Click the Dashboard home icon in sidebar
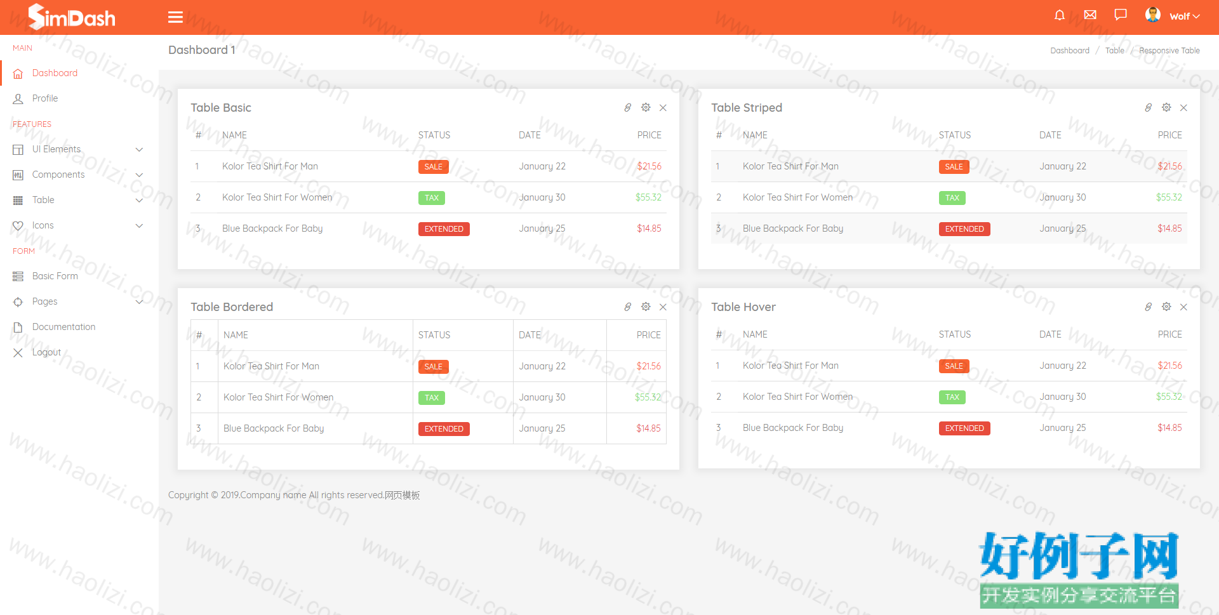This screenshot has width=1219, height=615. [18, 74]
